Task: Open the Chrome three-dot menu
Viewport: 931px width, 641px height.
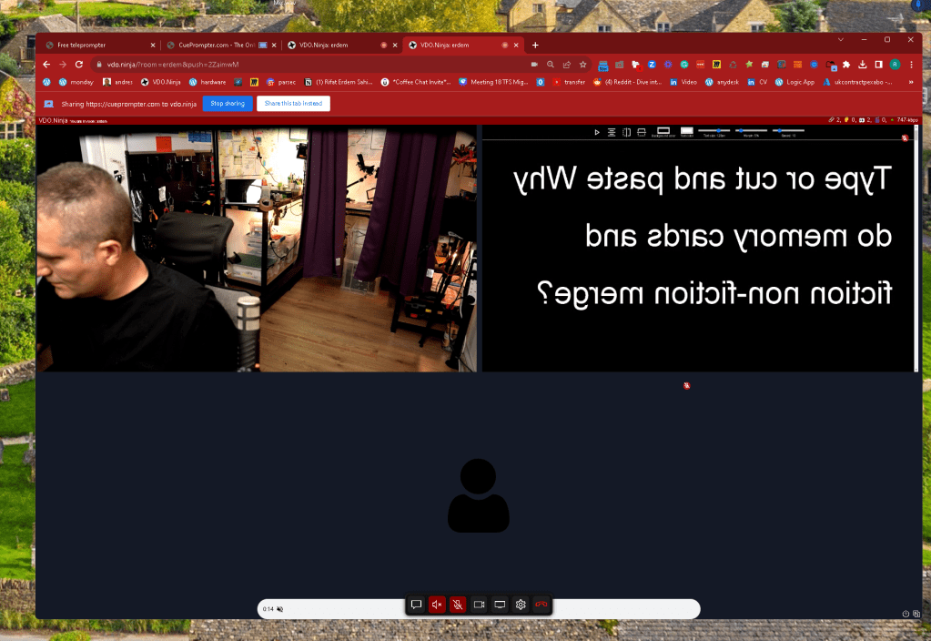Action: point(911,64)
